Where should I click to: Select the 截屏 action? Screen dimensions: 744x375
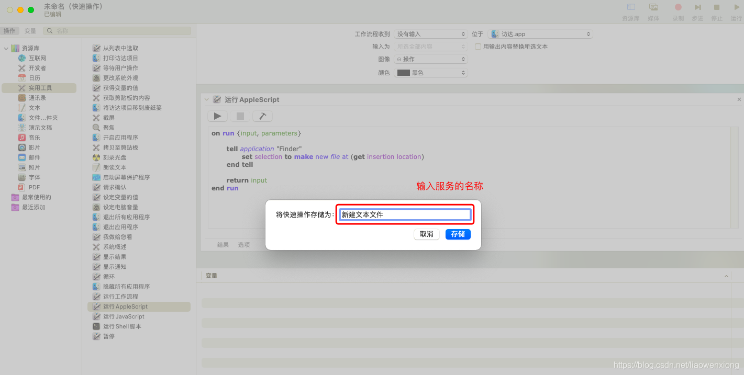click(x=108, y=118)
